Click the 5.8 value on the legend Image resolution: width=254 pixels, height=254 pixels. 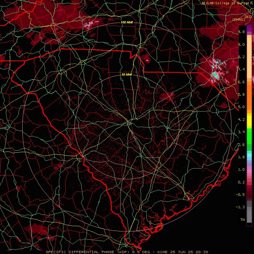click(x=241, y=95)
